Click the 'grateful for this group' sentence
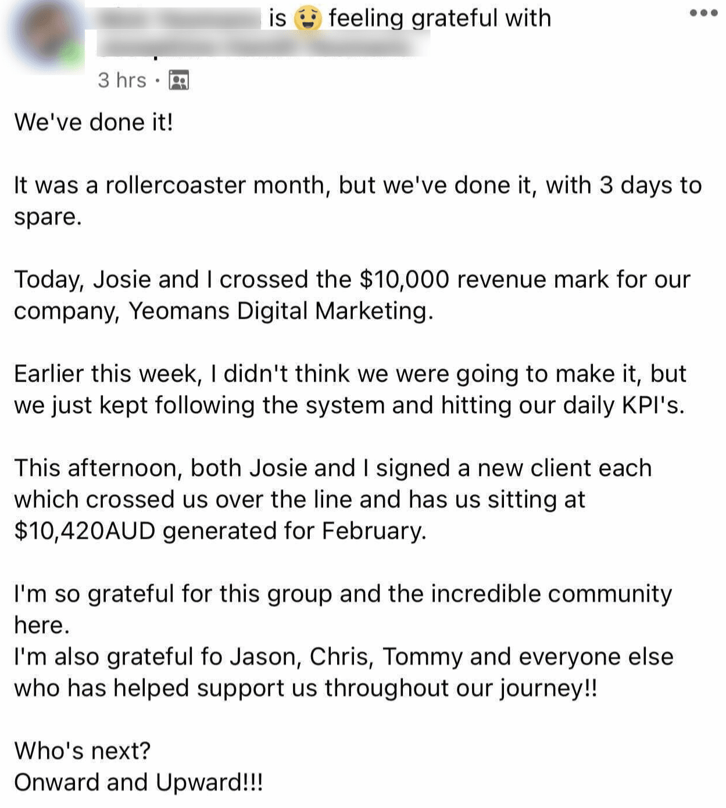 pyautogui.click(x=343, y=609)
